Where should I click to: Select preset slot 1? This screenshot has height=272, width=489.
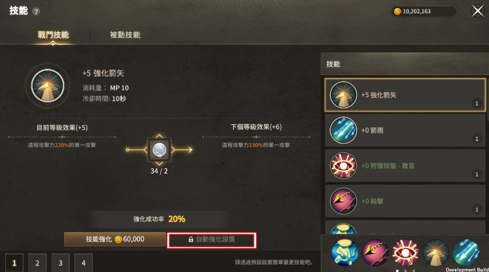[x=14, y=263]
